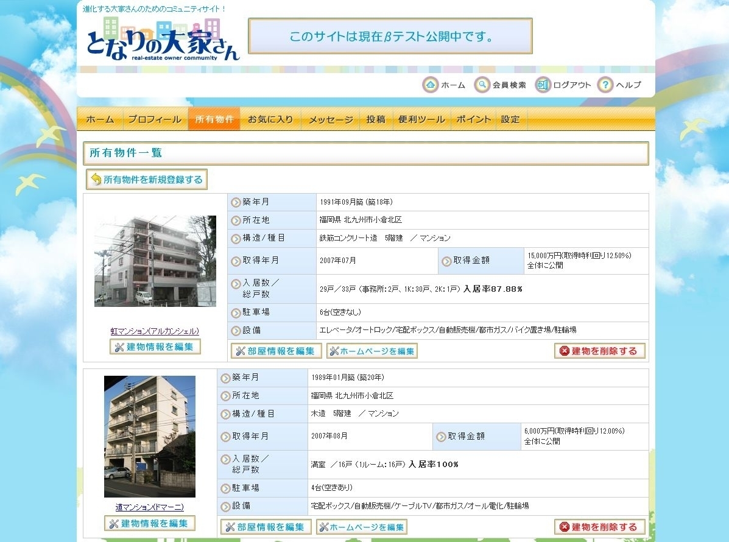Open the 道マンション building photo
729x542 pixels.
(x=150, y=437)
